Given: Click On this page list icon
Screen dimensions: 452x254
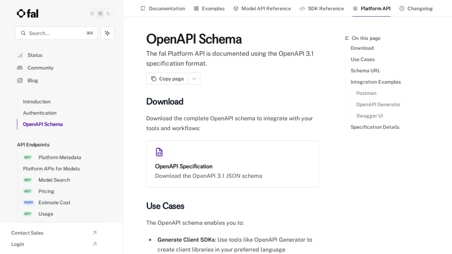Looking at the screenshot, I should [347, 38].
